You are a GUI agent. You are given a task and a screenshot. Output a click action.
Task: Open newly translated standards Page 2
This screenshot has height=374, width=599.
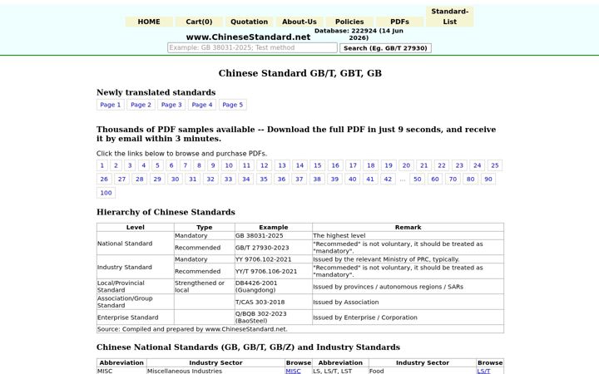141,105
